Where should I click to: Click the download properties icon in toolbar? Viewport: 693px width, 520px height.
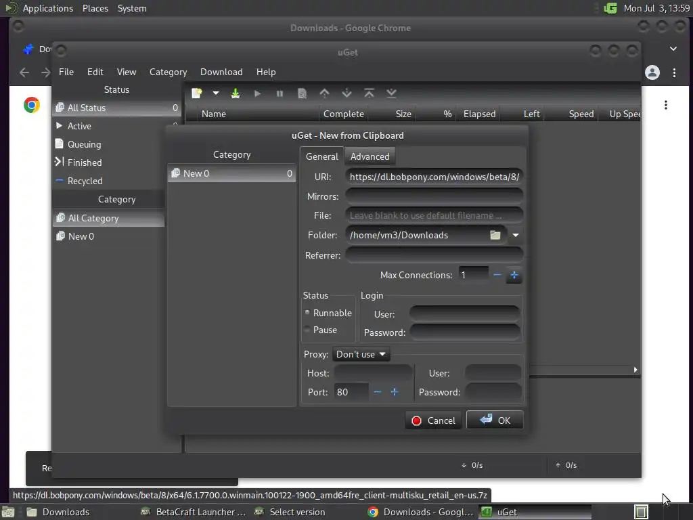click(x=303, y=93)
